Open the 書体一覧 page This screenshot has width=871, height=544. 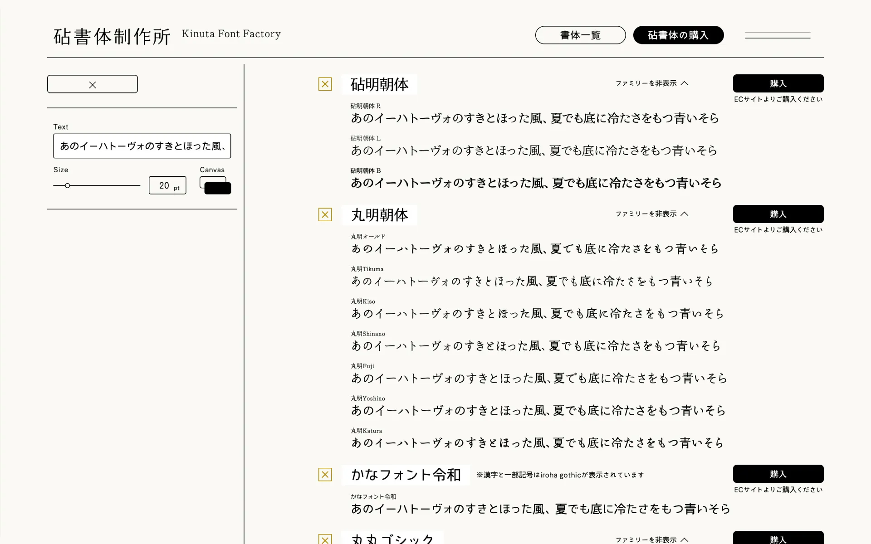(580, 35)
